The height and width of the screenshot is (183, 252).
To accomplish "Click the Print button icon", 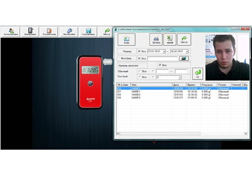I will click(156, 39).
